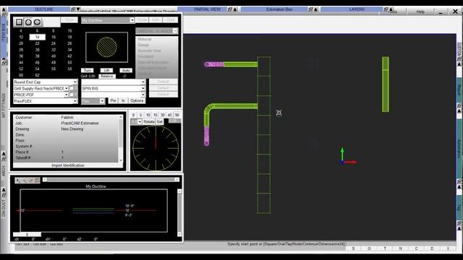Image resolution: width=463 pixels, height=260 pixels.
Task: Toggle the O status bar mode
Action: (369, 248)
